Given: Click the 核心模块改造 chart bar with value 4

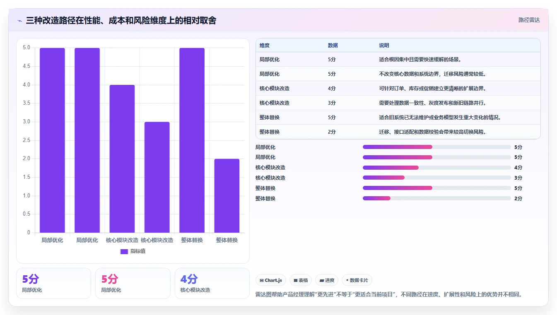Looking at the screenshot, I should (x=122, y=159).
